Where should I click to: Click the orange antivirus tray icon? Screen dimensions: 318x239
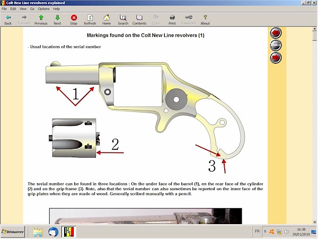click(272, 232)
